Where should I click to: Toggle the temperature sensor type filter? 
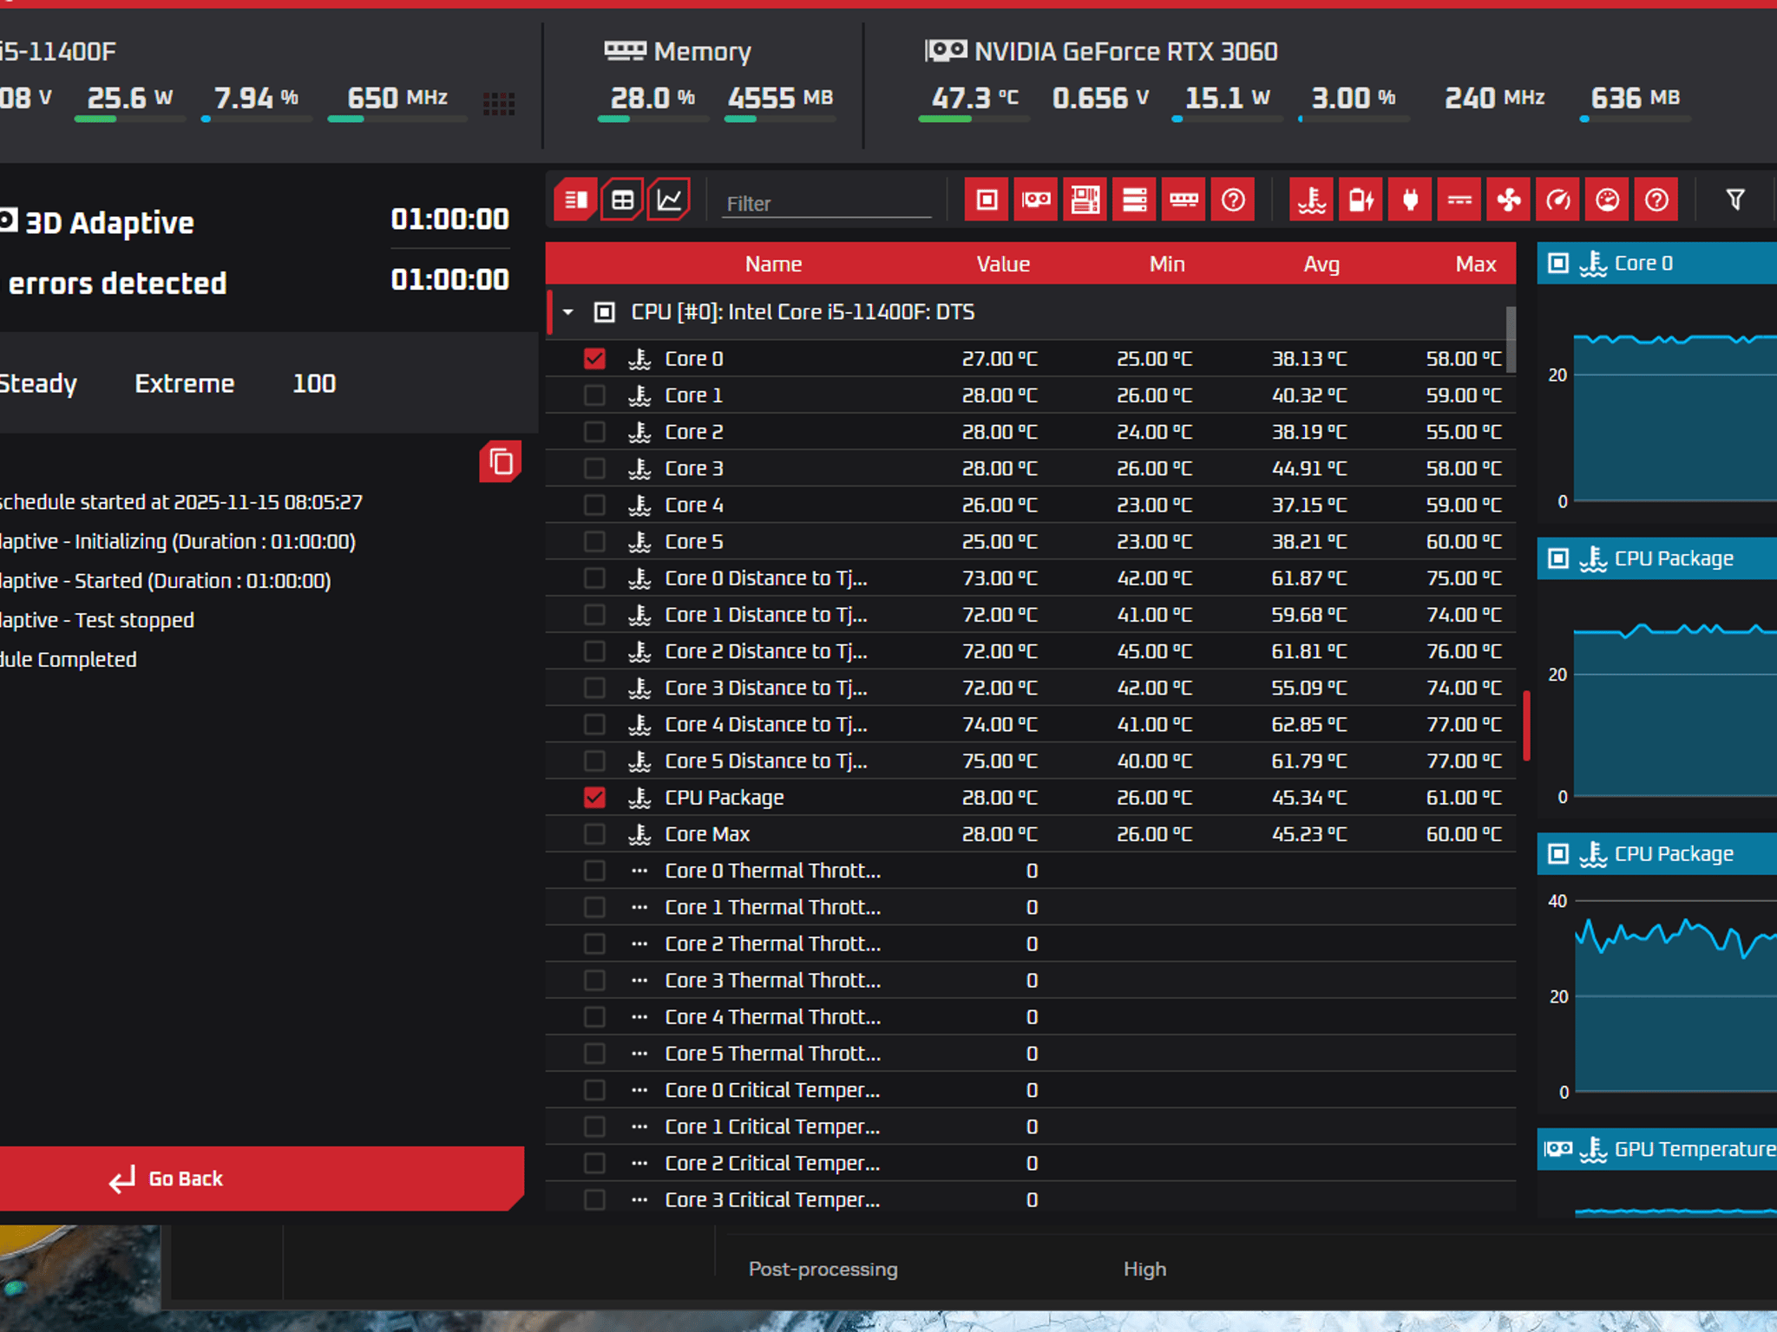click(1311, 200)
